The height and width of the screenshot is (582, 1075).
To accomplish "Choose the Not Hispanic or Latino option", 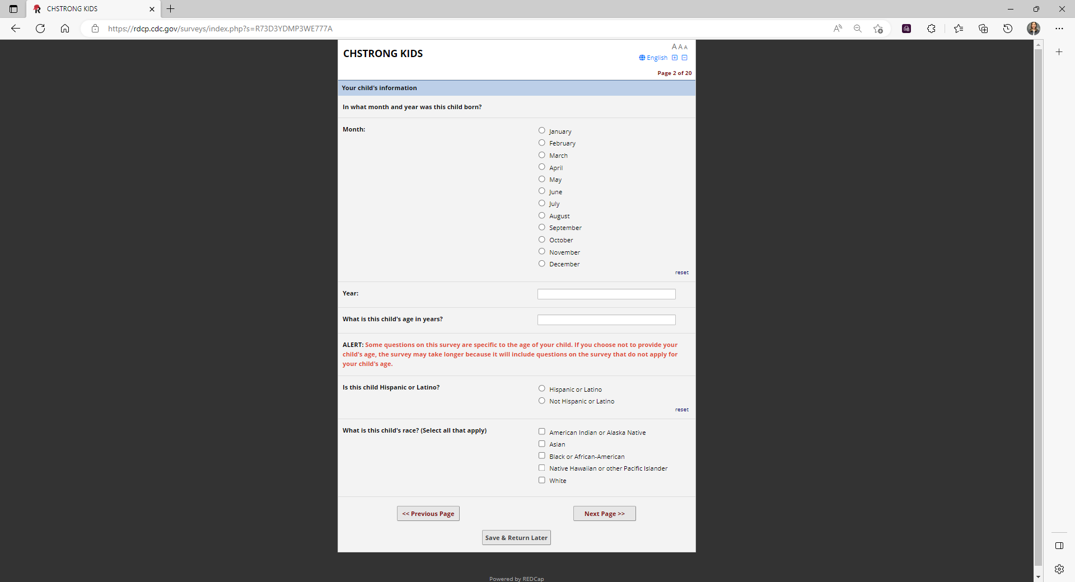I will coord(541,401).
